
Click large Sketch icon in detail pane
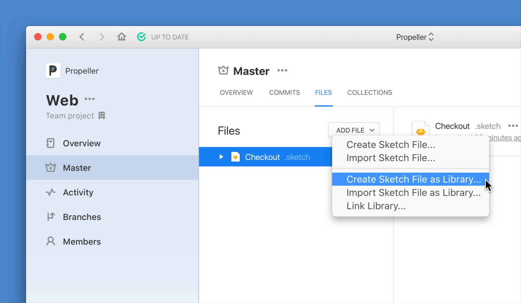420,128
